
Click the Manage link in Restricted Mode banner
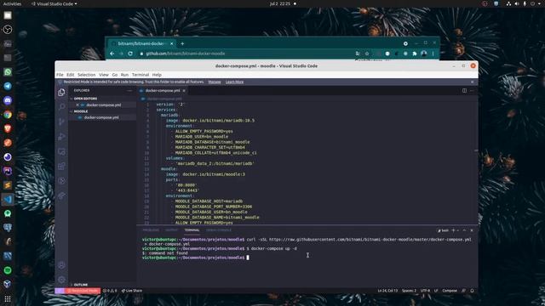(x=215, y=82)
